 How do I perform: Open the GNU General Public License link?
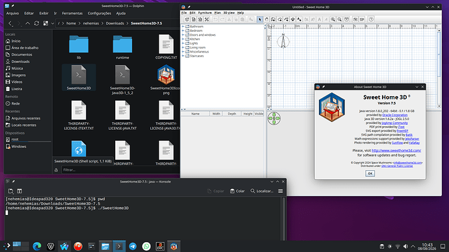(x=397, y=166)
